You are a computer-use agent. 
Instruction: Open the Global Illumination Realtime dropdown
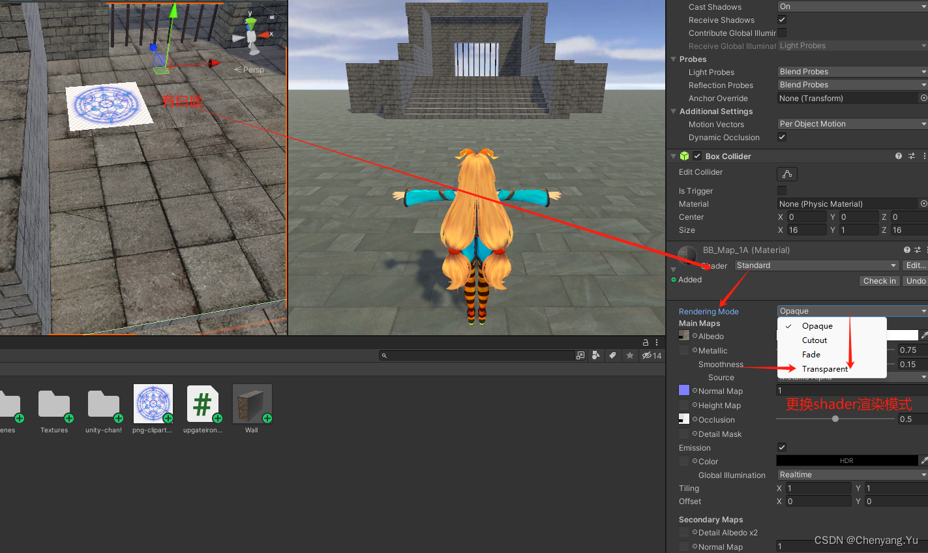coord(852,475)
